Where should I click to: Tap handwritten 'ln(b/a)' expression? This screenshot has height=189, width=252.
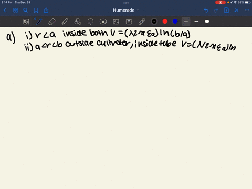pos(175,33)
